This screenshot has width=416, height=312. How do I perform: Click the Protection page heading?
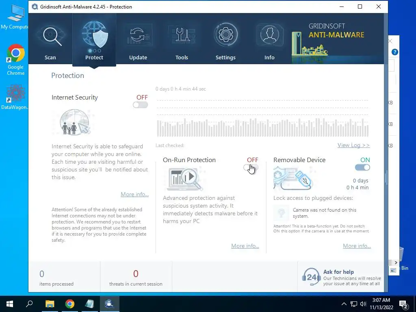pos(68,76)
